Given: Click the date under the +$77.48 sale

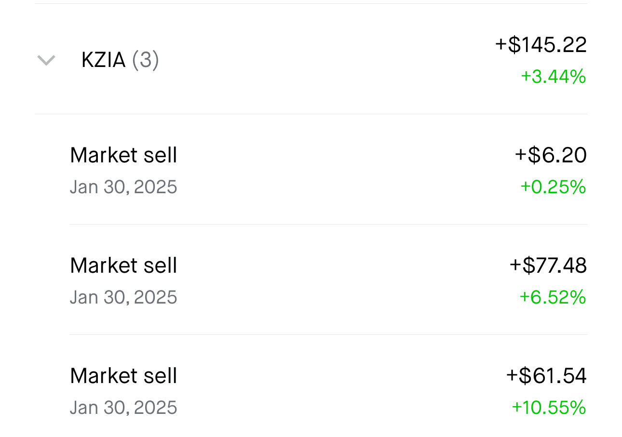Looking at the screenshot, I should click(123, 297).
